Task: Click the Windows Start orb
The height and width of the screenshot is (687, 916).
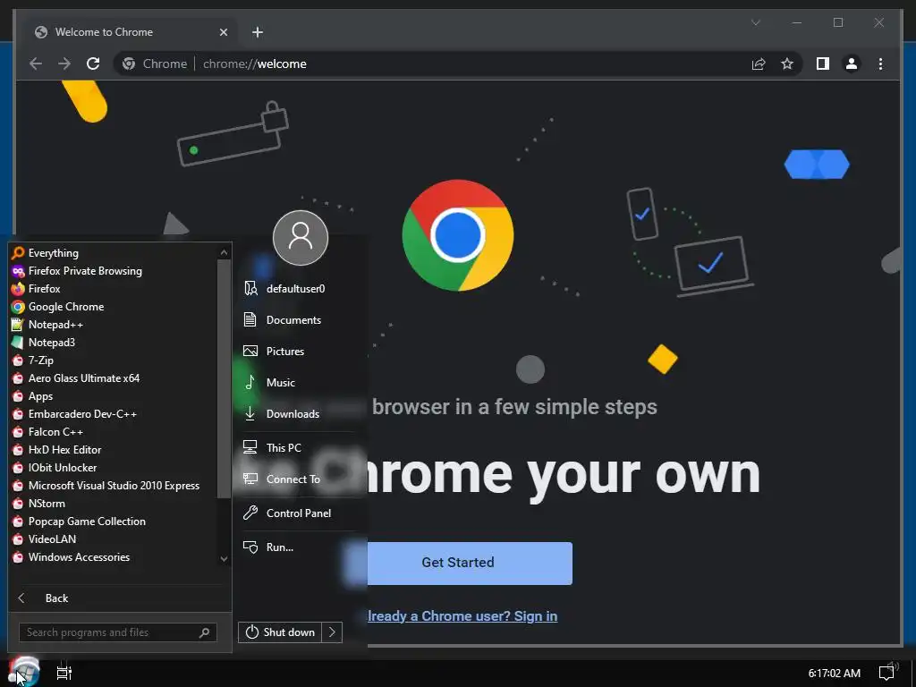Action: pos(24,672)
